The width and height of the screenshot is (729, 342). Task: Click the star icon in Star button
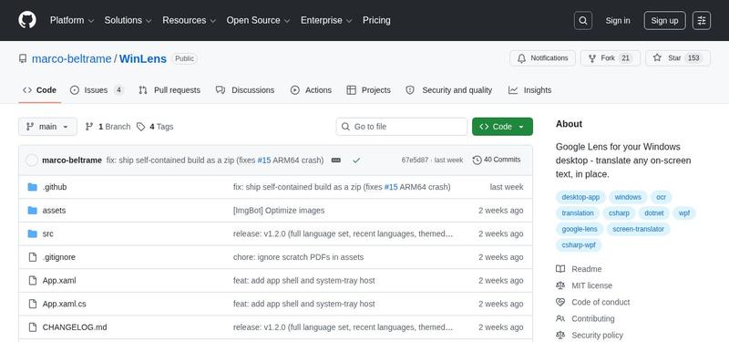click(x=657, y=58)
